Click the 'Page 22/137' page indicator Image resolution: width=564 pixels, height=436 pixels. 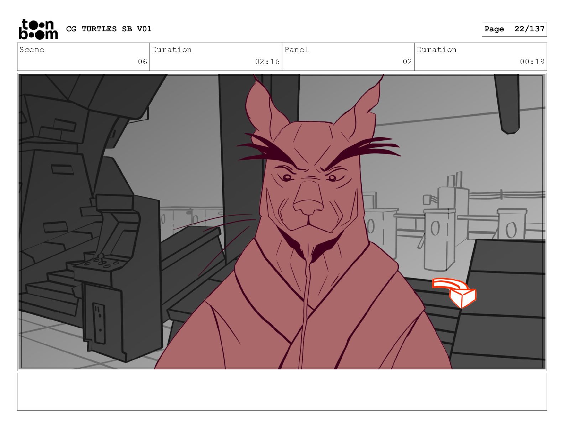coord(514,29)
